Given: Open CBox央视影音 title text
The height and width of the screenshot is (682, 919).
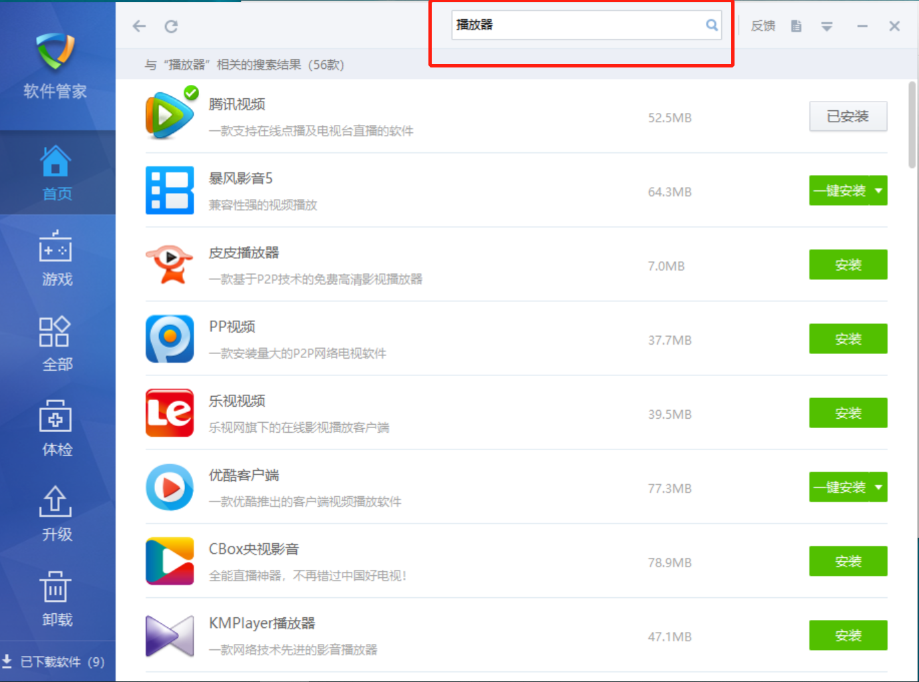Looking at the screenshot, I should (254, 549).
